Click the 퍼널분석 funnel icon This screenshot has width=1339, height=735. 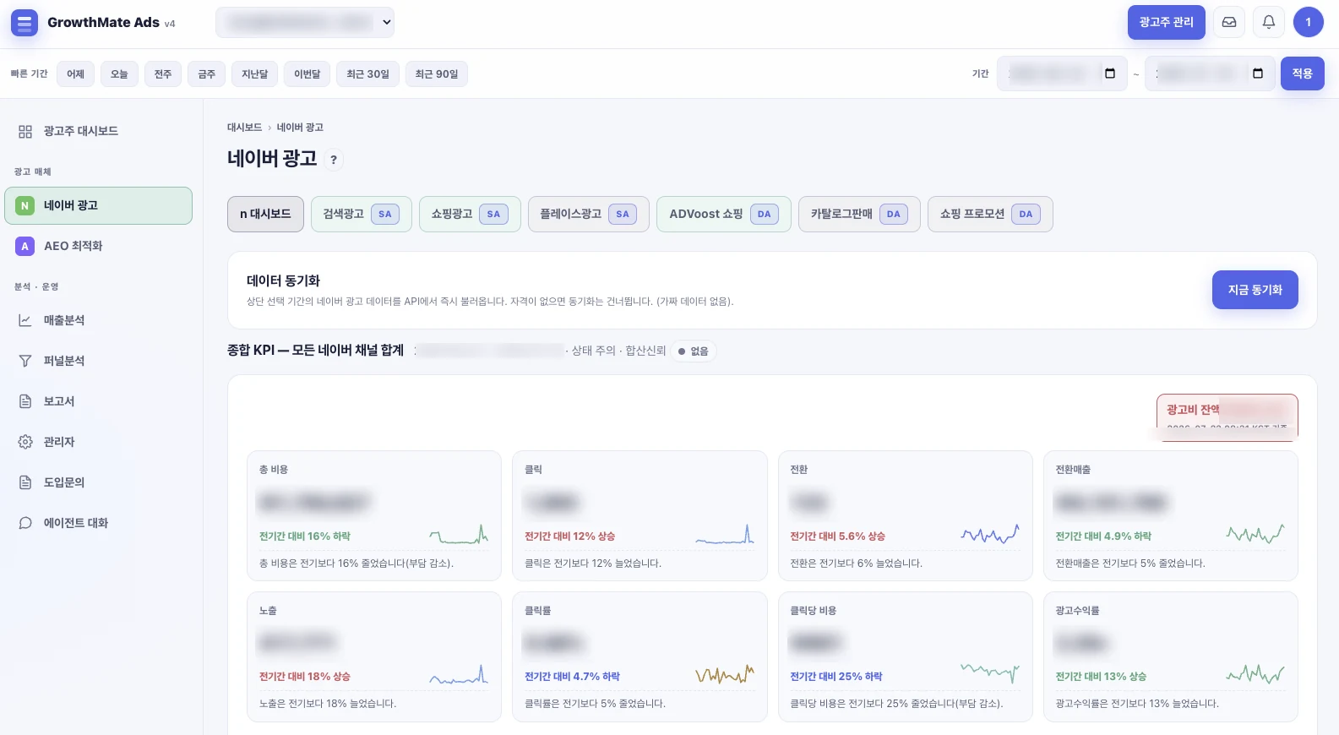pyautogui.click(x=25, y=362)
